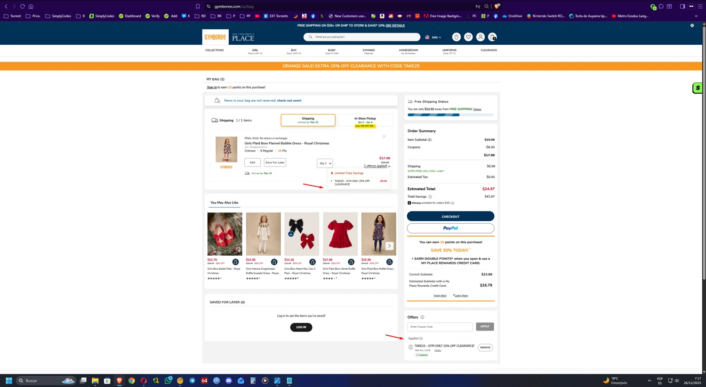706x387 pixels.
Task: Open the GYMMIES pajamas menu
Action: click(369, 51)
